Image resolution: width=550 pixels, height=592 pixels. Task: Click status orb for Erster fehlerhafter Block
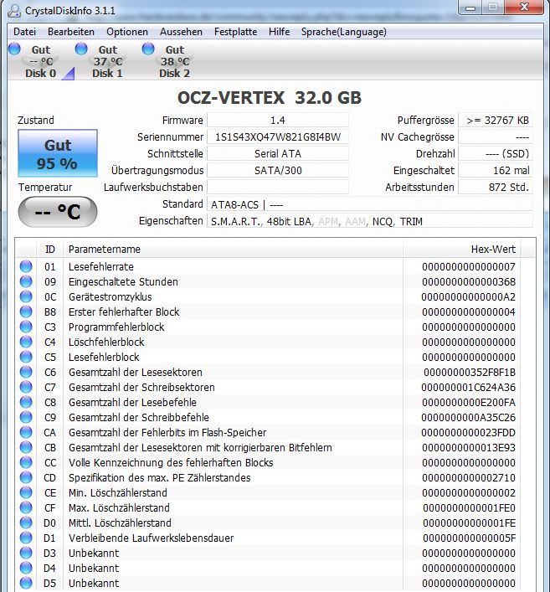click(x=26, y=311)
